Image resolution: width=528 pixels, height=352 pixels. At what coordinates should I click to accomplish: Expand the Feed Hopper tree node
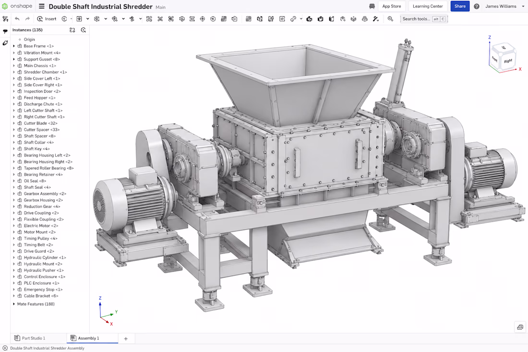(14, 97)
